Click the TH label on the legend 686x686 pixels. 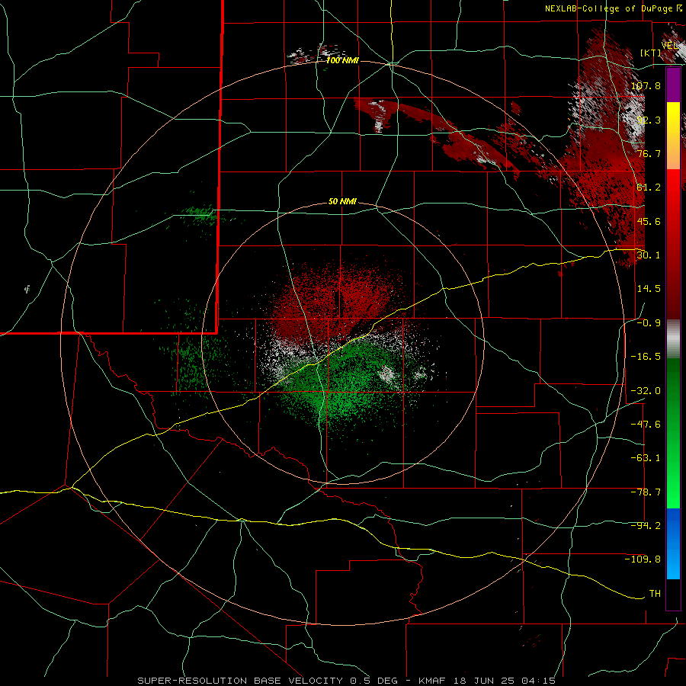coord(655,594)
